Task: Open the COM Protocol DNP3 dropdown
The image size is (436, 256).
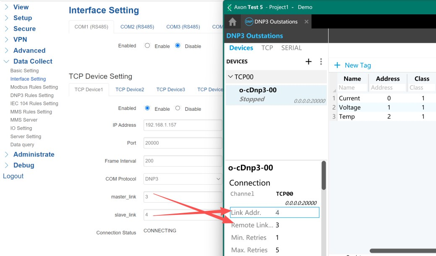Action: 183,179
